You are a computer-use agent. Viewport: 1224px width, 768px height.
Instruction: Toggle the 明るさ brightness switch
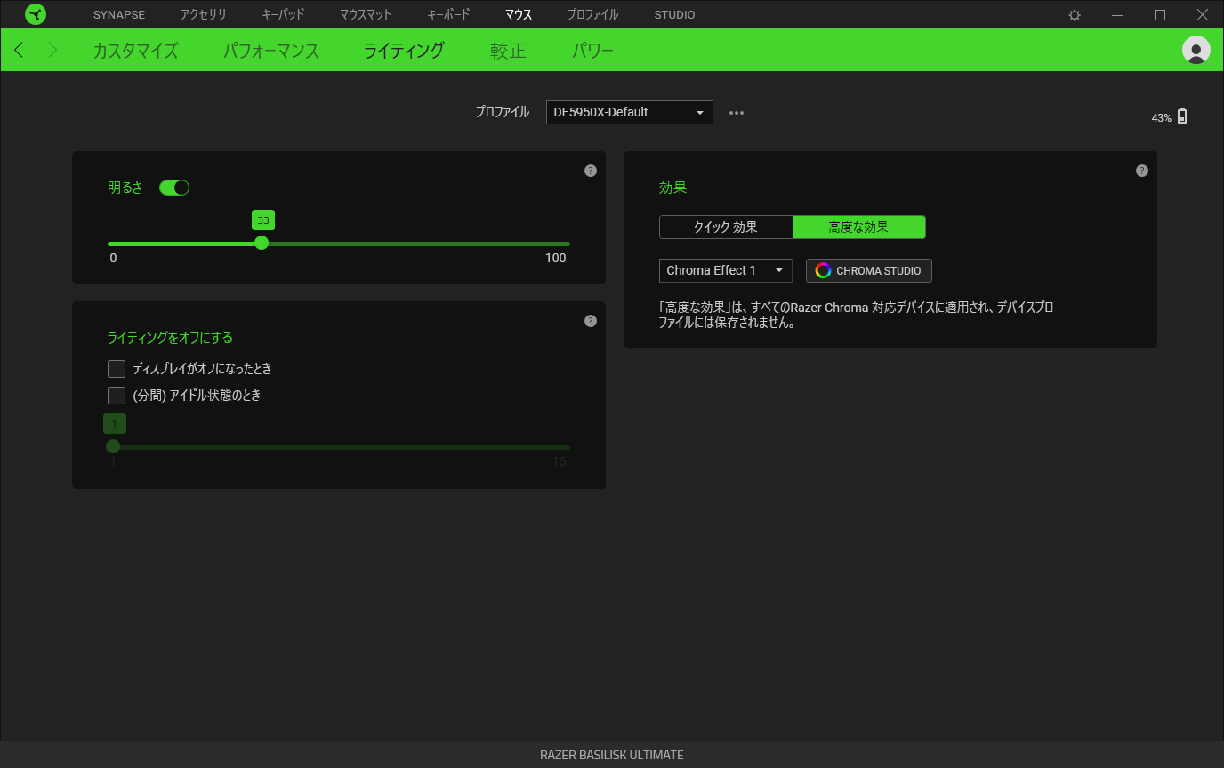pyautogui.click(x=174, y=188)
